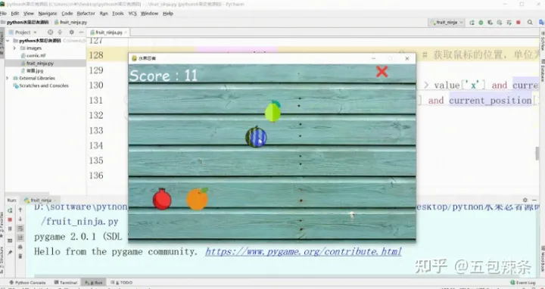Open the VCS menu
545x289 pixels.
click(x=132, y=13)
